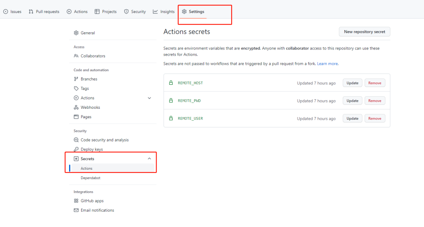Click the Tags icon in sidebar

(x=76, y=89)
